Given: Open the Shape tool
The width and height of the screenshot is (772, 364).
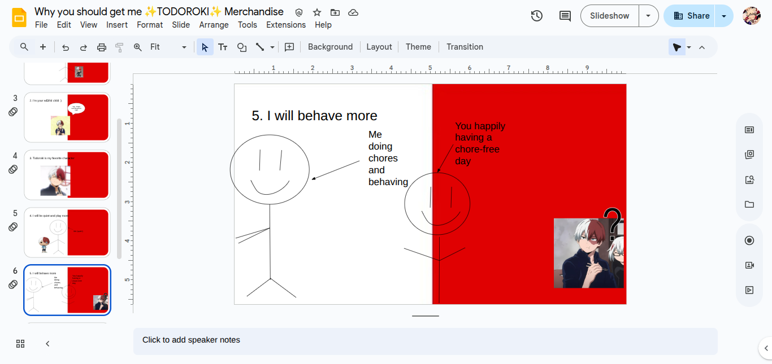Looking at the screenshot, I should (x=242, y=47).
